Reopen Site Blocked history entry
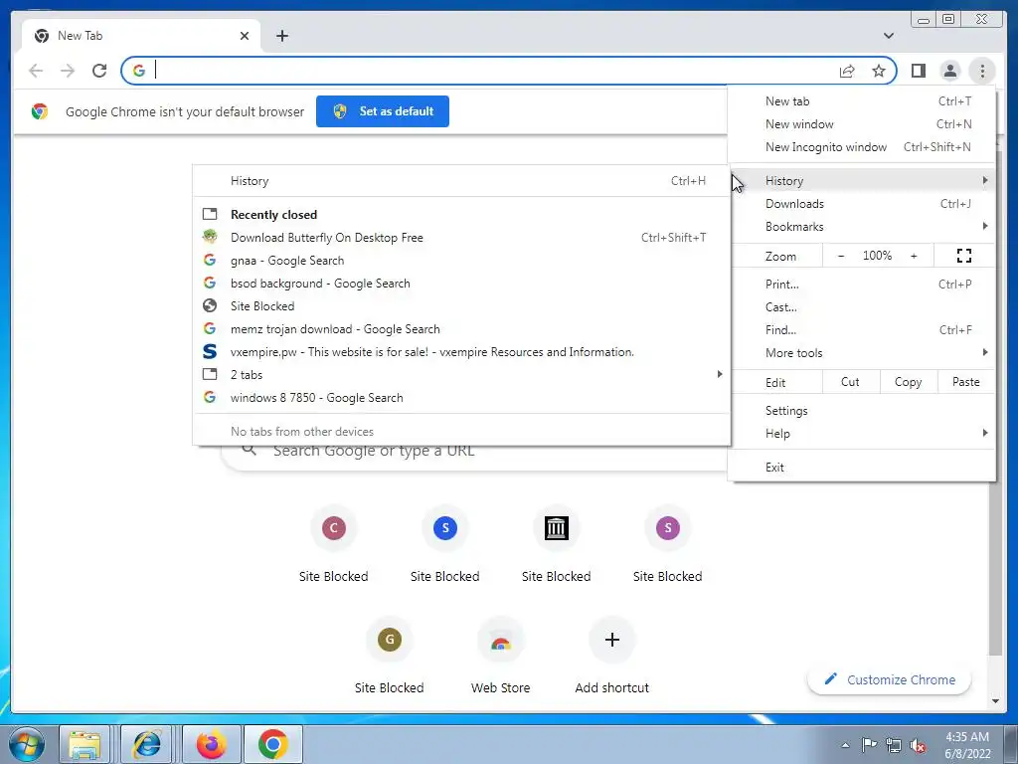 (x=461, y=306)
